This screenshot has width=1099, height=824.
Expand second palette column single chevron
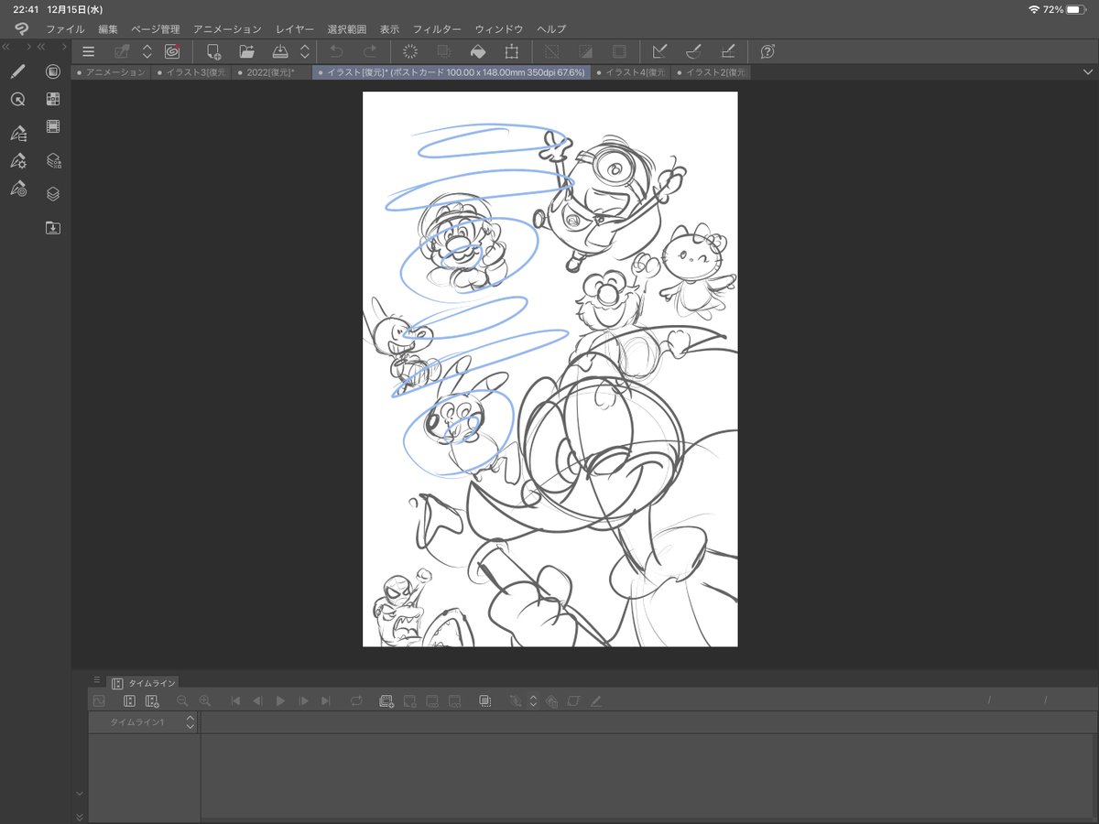point(64,46)
